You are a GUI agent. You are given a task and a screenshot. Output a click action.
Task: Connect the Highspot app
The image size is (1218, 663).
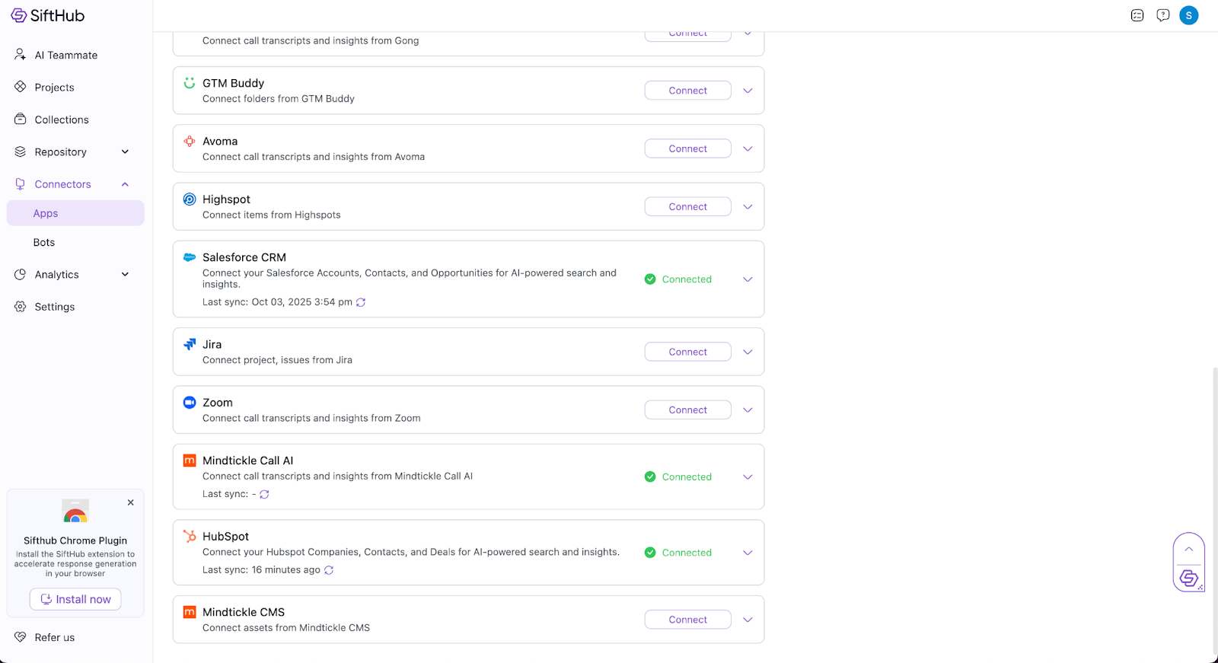point(687,207)
